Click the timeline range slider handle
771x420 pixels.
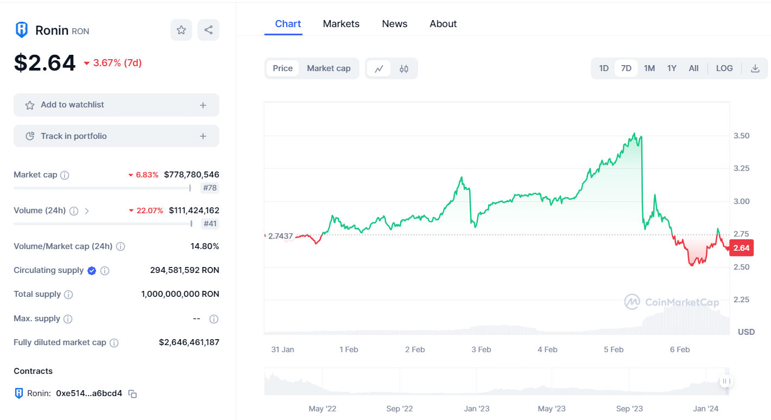(726, 381)
